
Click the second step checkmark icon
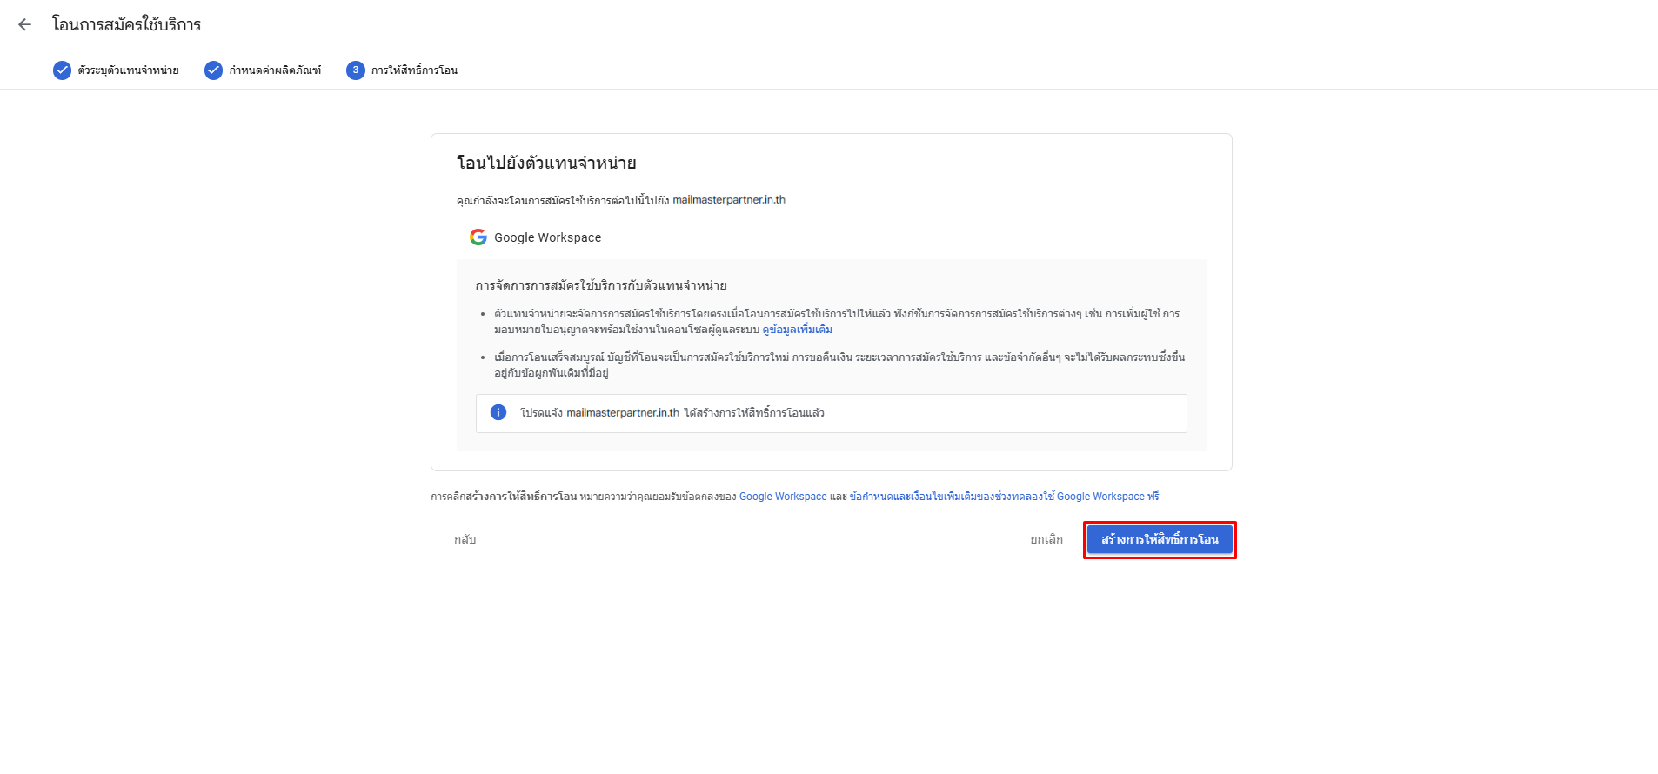[x=213, y=70]
